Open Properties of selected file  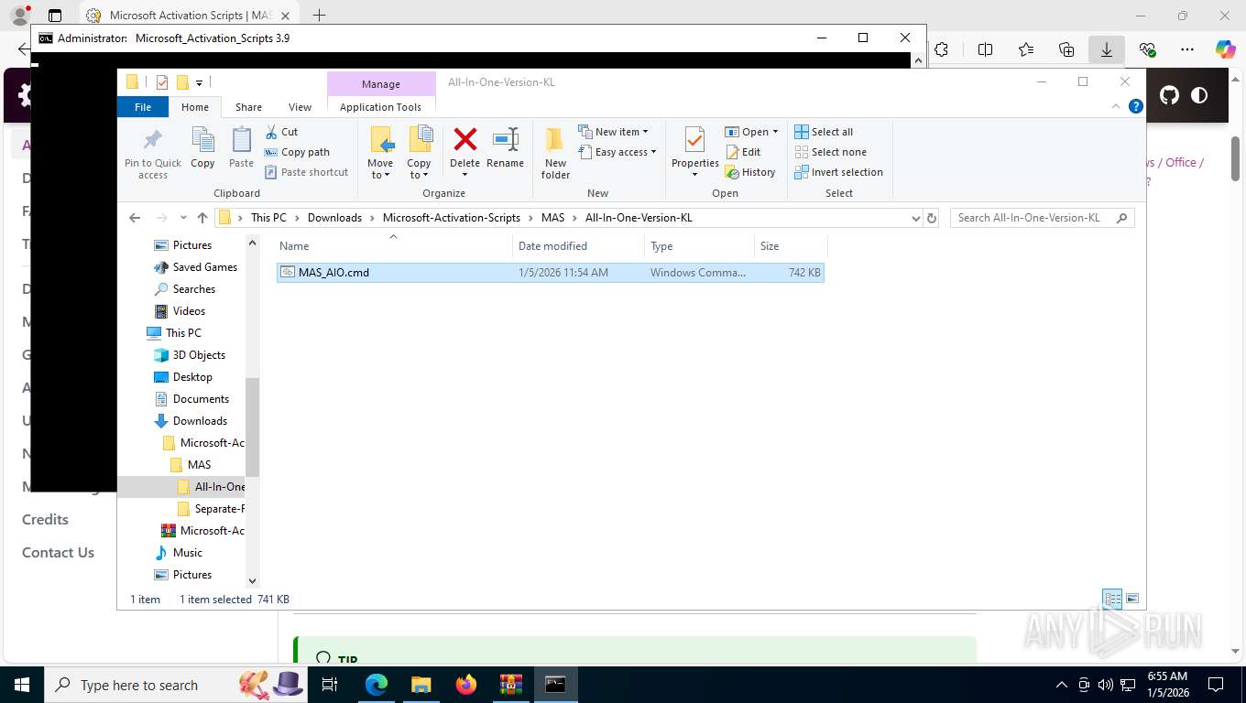(694, 153)
